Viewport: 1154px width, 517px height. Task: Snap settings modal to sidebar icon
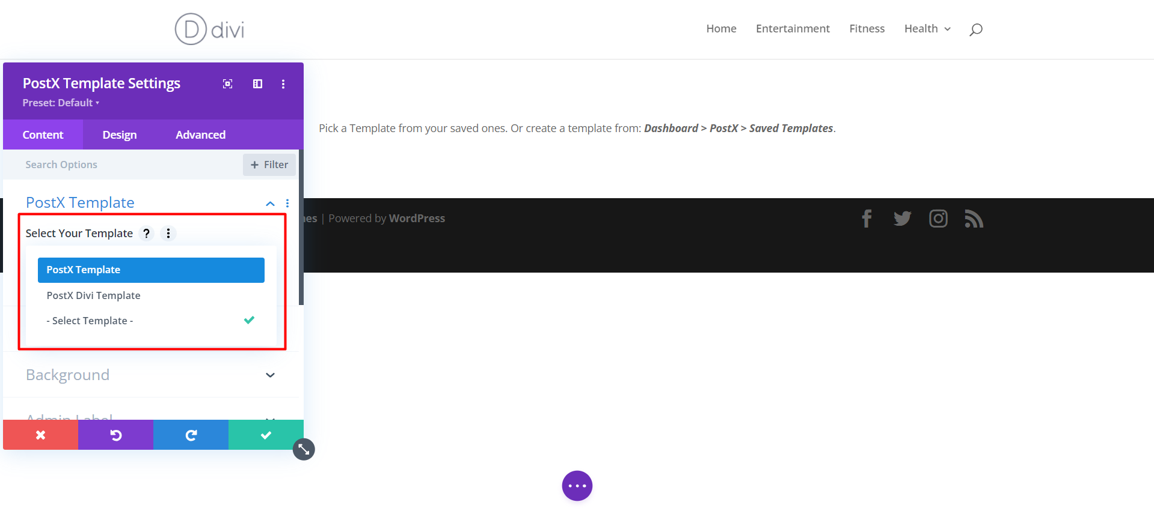(x=257, y=84)
